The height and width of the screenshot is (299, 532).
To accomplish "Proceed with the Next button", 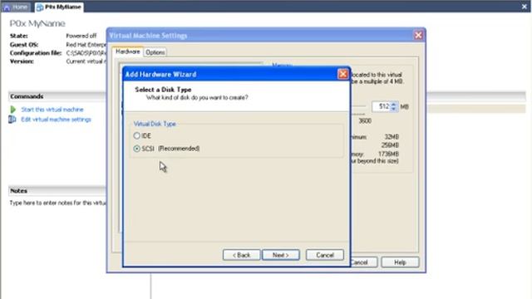I will pyautogui.click(x=281, y=255).
